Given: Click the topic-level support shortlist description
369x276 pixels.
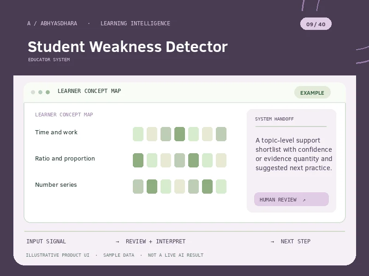Looking at the screenshot, I should pyautogui.click(x=294, y=154).
